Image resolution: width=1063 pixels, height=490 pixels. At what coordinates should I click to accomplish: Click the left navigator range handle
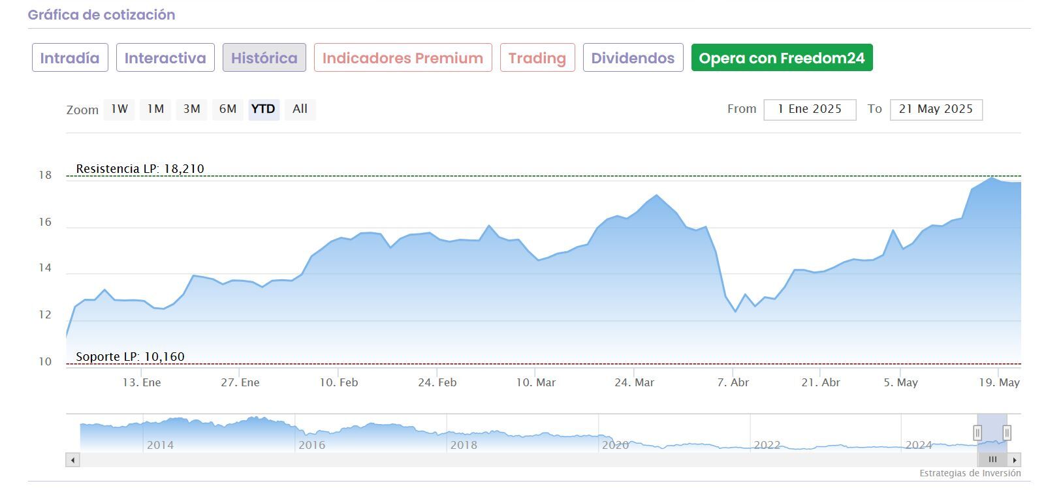click(977, 433)
